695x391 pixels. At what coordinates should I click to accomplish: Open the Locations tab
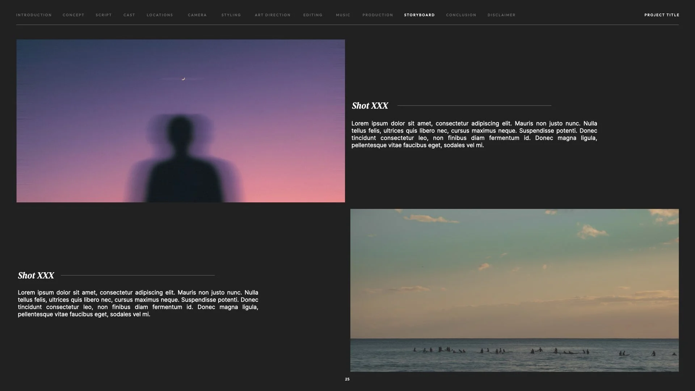click(x=160, y=15)
